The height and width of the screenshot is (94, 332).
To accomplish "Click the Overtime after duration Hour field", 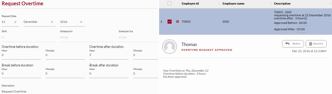I will click(109, 55).
